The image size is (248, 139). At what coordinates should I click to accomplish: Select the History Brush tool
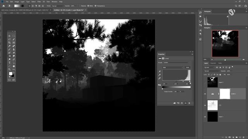tap(9, 53)
